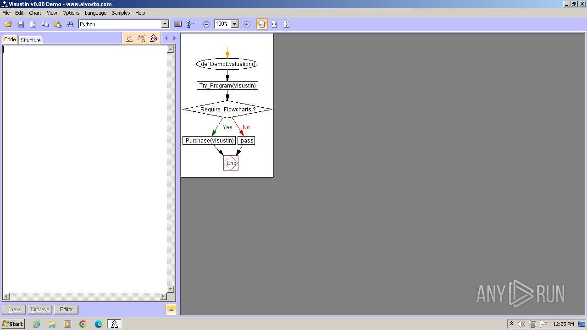Show hidden tray icons arrow

tap(512, 324)
